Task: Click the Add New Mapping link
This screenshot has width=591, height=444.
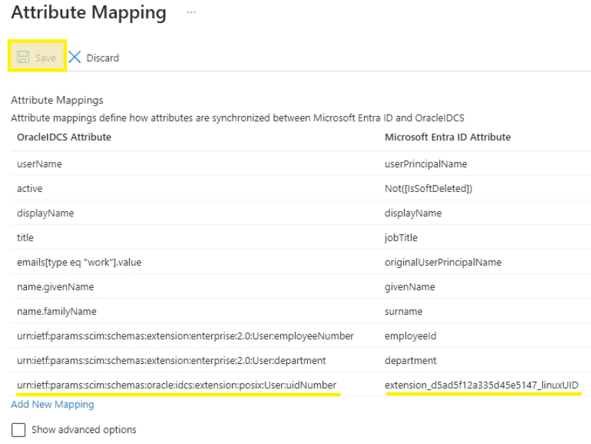Action: (51, 404)
